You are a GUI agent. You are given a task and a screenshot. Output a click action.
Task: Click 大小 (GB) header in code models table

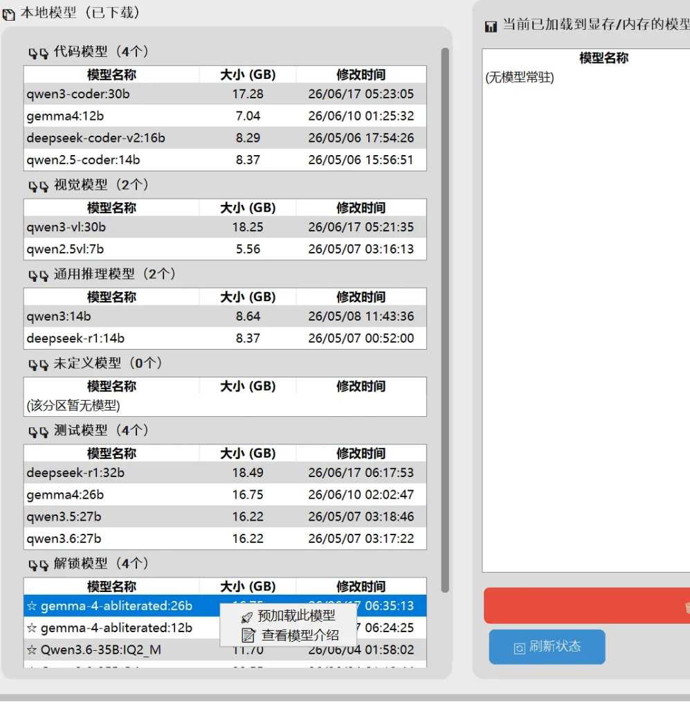[248, 75]
